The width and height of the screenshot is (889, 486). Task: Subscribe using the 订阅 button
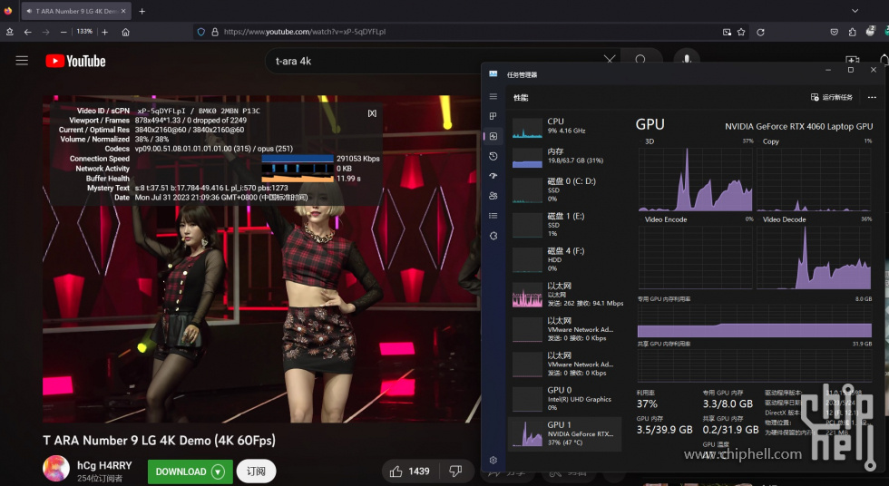[x=256, y=471]
